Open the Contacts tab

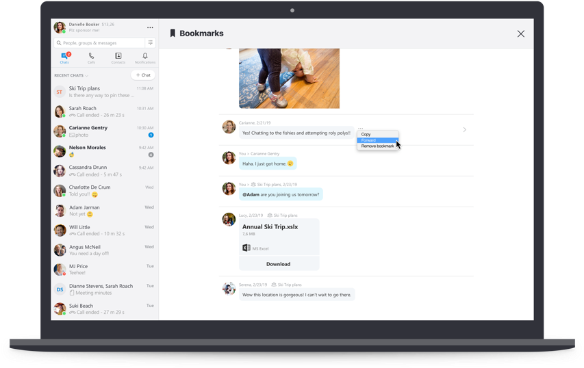[x=118, y=58]
